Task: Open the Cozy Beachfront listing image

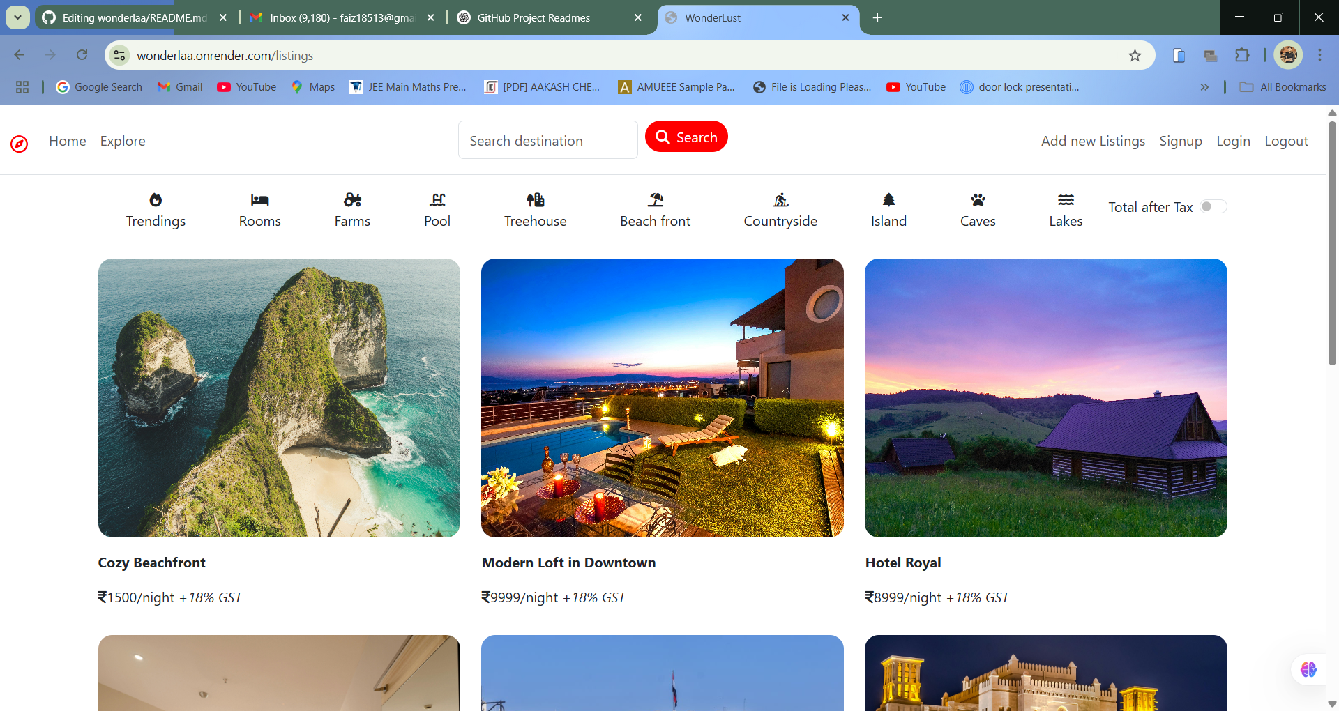Action: (279, 398)
